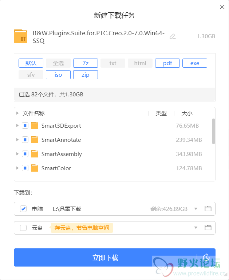Click the 立即下载 button
Image resolution: width=229 pixels, height=280 pixels.
[105, 257]
